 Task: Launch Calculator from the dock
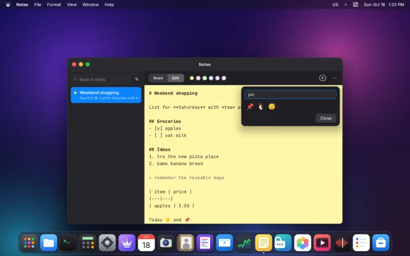88,243
